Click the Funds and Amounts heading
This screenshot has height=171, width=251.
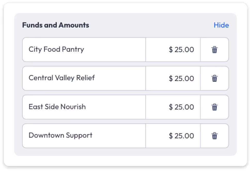pyautogui.click(x=56, y=25)
